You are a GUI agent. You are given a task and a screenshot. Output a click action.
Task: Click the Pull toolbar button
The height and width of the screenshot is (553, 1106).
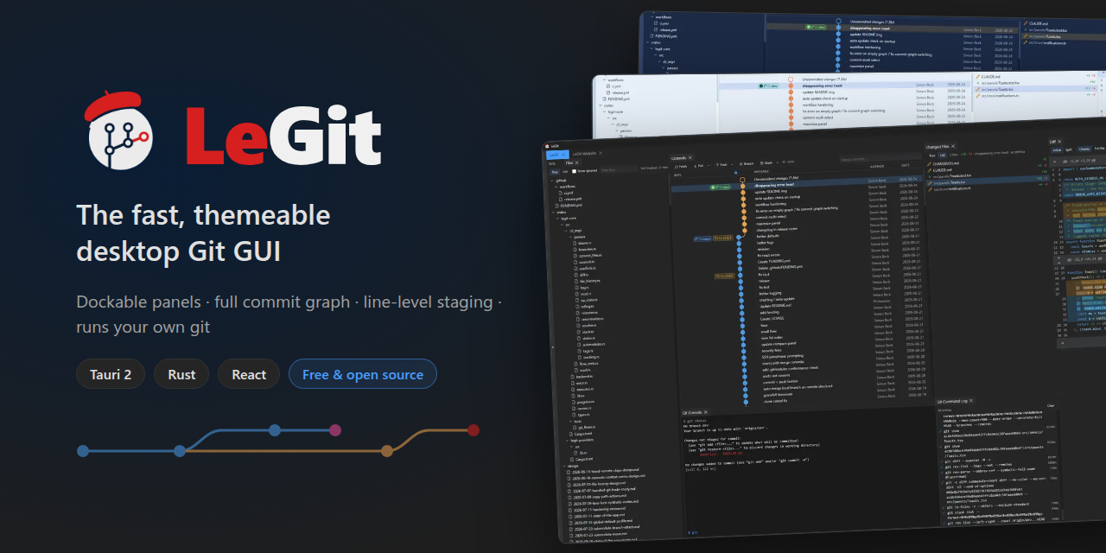[x=699, y=166]
